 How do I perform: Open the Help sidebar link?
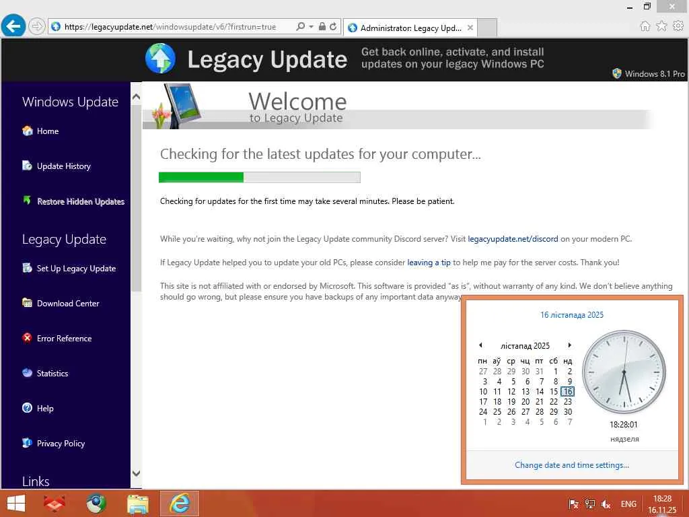click(45, 409)
